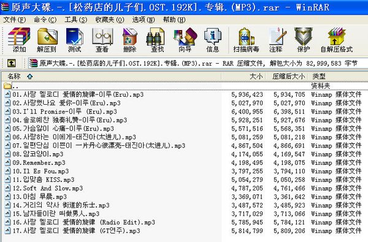Select file 17 爱情的旋律 (GT).mp3
The width and height of the screenshot is (368, 242).
point(76,230)
